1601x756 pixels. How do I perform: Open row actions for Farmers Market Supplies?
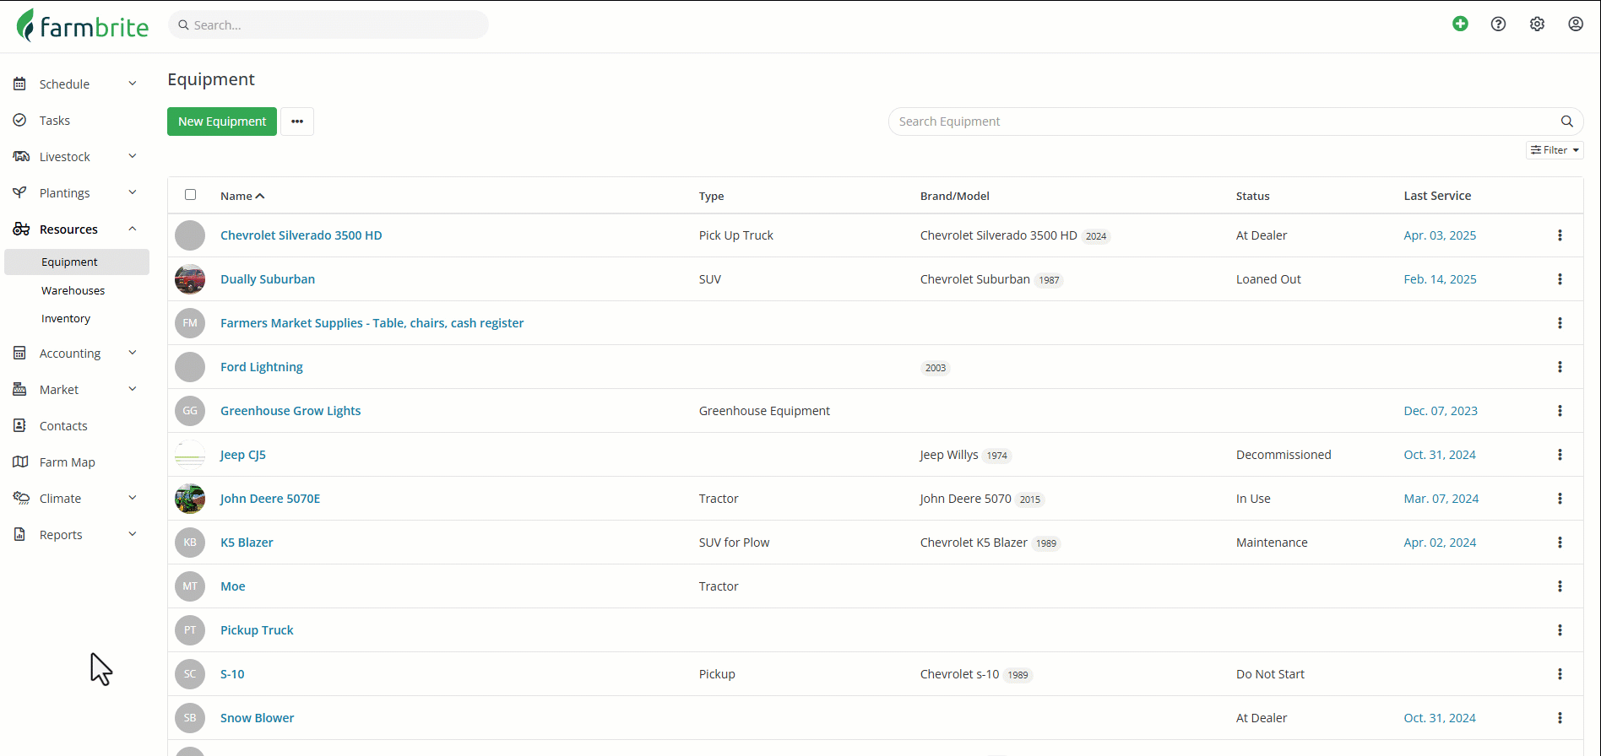point(1560,323)
